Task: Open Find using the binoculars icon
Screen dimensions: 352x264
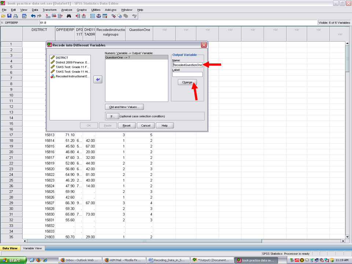Action: point(69,16)
